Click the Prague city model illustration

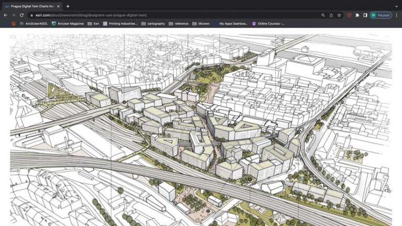[201, 130]
